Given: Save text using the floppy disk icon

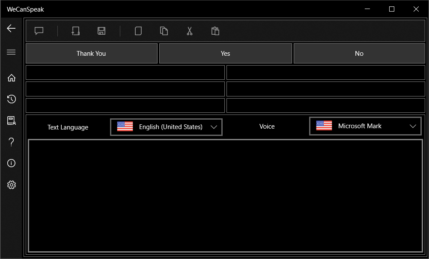Looking at the screenshot, I should (101, 31).
